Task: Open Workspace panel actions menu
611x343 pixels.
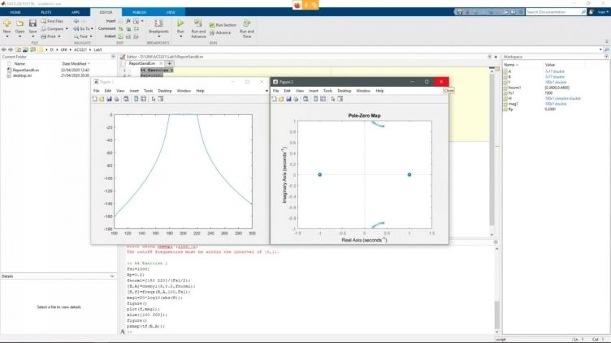Action: (606, 57)
